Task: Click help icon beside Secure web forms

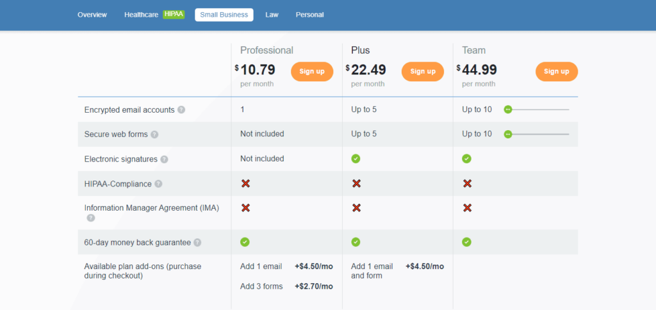Action: point(154,135)
